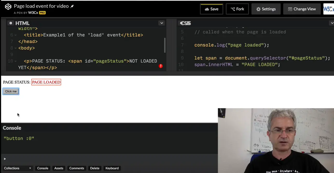Collapse fold arrow on HTML line 6
The width and height of the screenshot is (334, 173).
(16, 35)
